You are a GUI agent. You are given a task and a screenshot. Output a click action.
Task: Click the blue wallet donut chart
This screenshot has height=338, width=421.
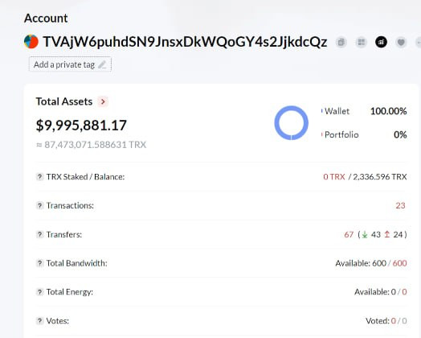click(292, 123)
